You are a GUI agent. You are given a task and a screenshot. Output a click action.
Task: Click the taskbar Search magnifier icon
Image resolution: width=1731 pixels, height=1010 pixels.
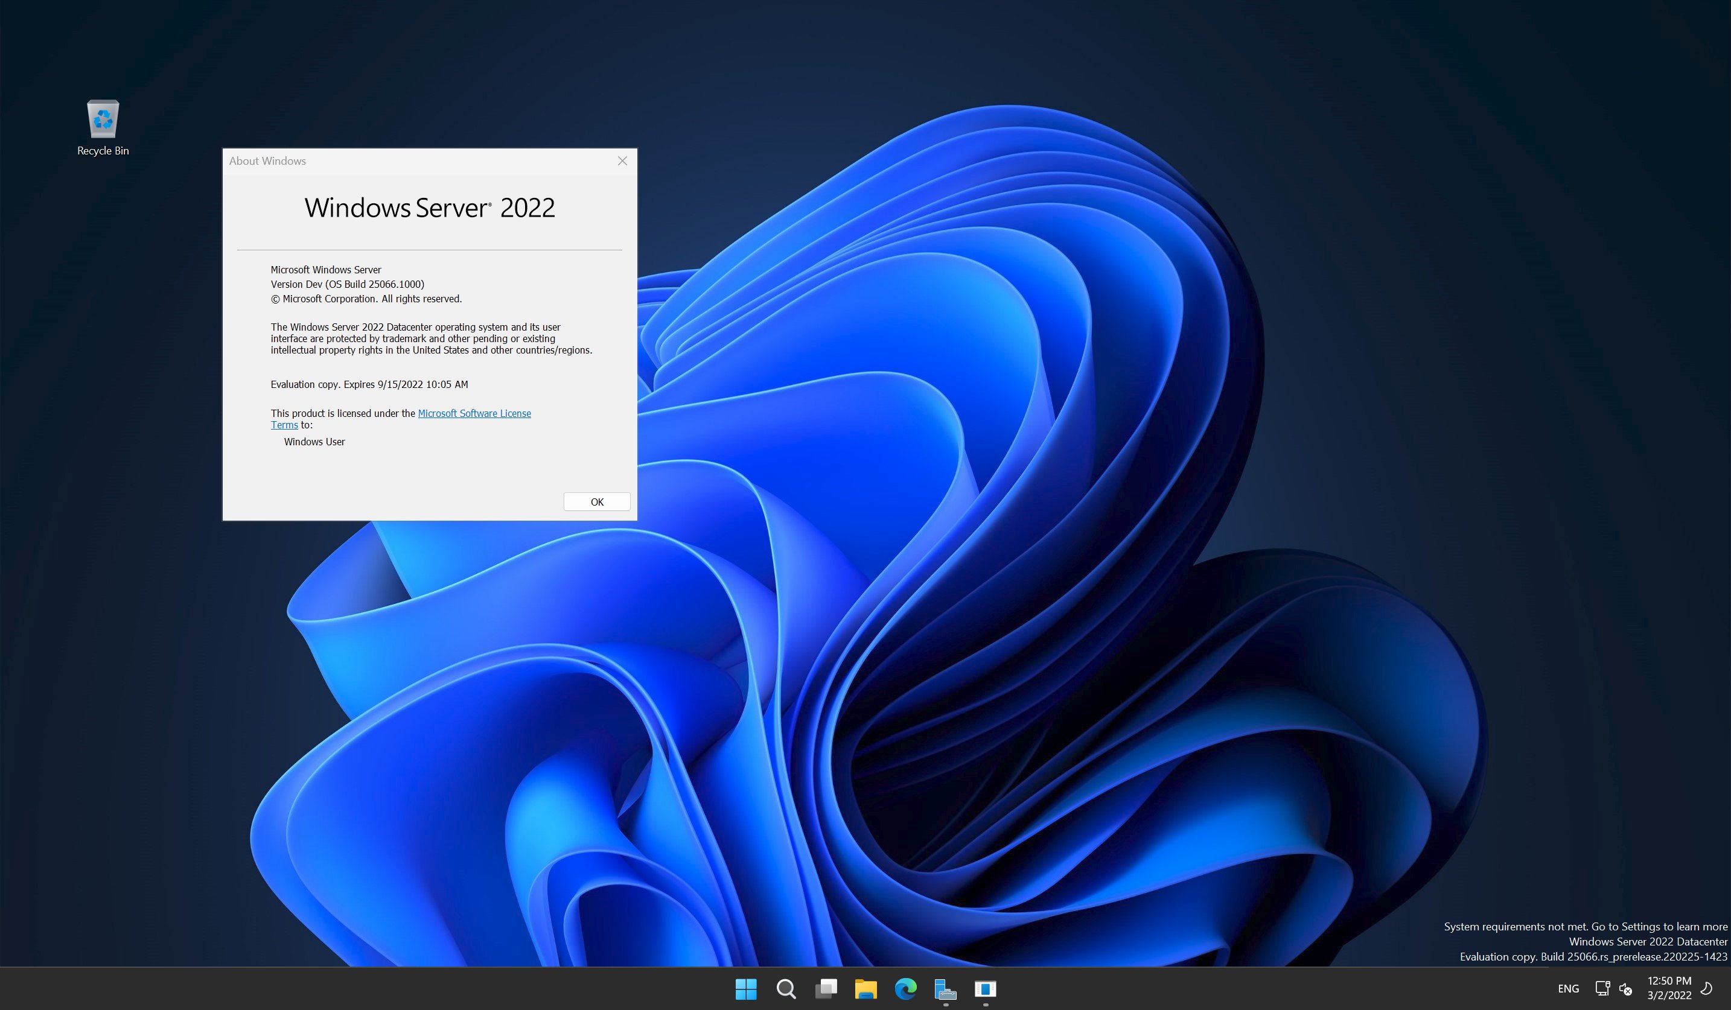(x=786, y=989)
